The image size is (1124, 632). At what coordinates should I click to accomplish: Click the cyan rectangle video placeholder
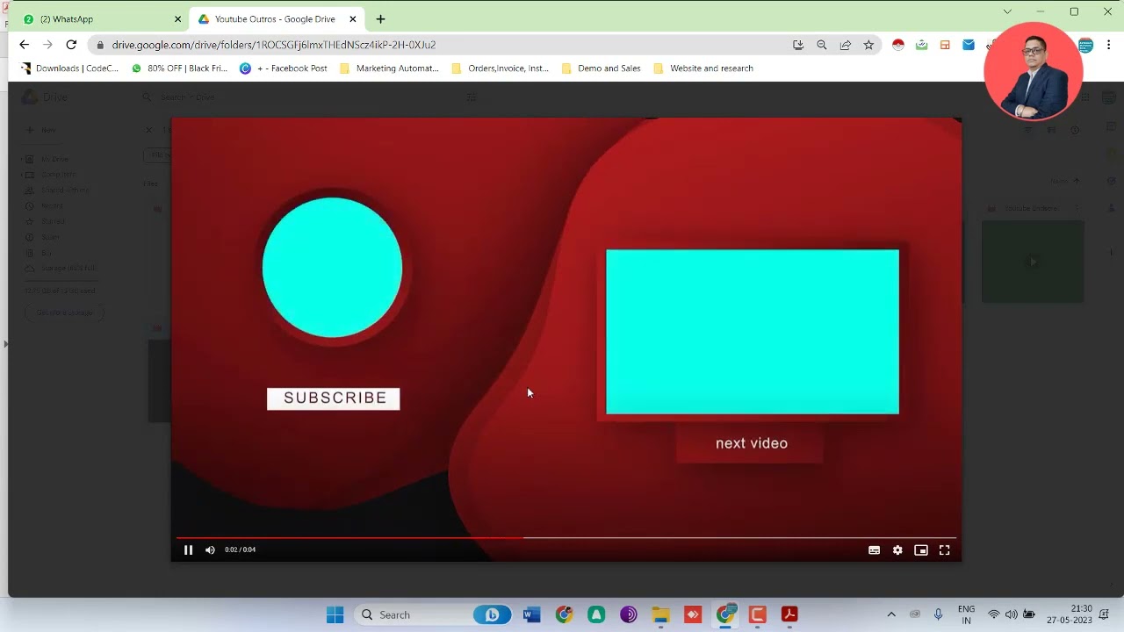point(753,332)
